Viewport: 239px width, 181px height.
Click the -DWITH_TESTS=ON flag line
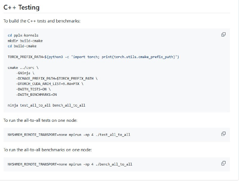tap(34, 89)
